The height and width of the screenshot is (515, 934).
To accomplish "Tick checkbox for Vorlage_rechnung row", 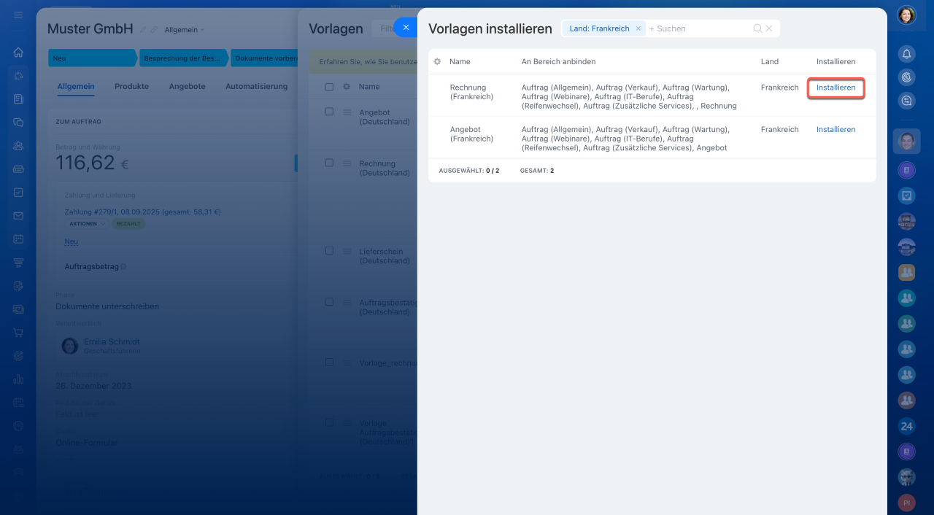I will [x=329, y=362].
